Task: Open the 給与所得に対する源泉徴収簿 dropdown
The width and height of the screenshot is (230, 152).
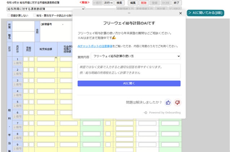Action: pos(43,9)
